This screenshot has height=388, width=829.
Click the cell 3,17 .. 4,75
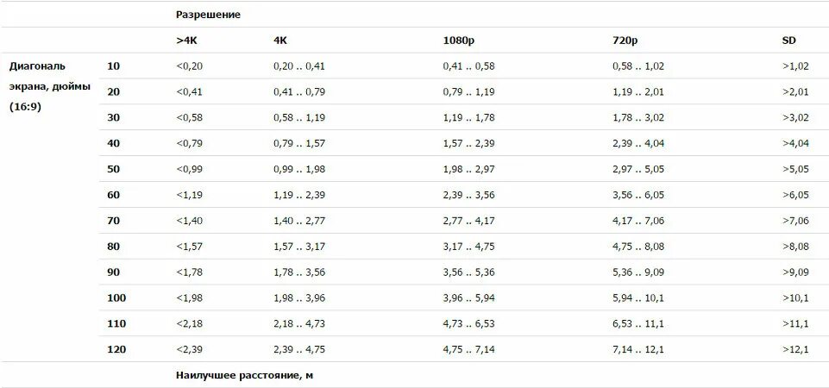[468, 247]
